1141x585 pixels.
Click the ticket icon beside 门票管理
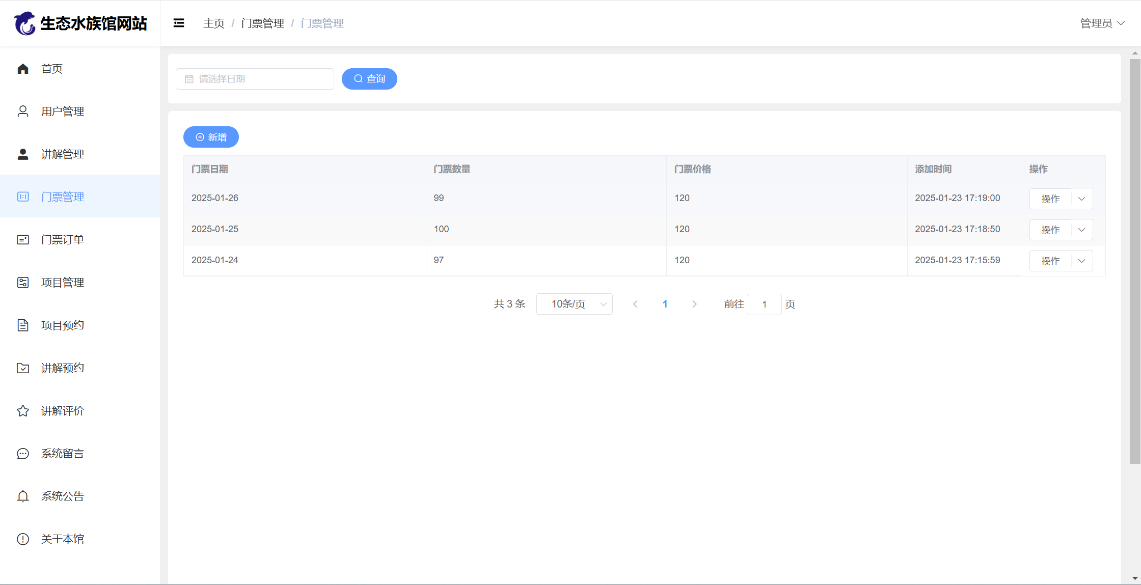pyautogui.click(x=23, y=197)
